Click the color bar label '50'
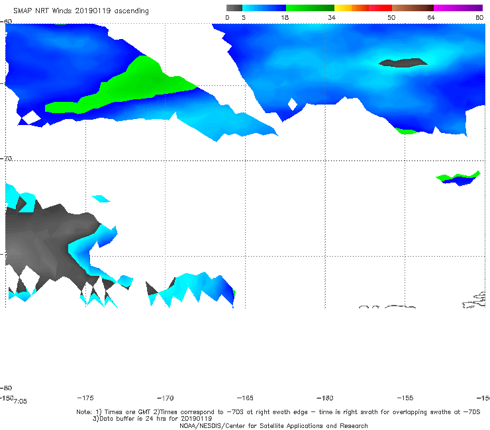Viewport: 490px width, 430px height. (x=391, y=17)
